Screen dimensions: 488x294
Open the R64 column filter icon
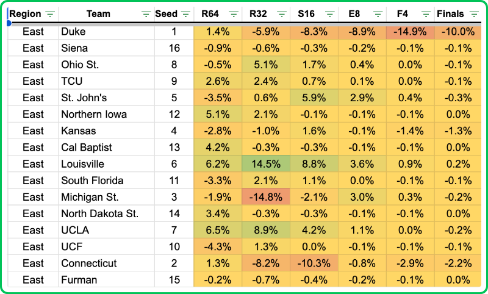233,14
